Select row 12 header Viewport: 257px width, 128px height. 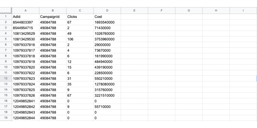[x=6, y=79]
